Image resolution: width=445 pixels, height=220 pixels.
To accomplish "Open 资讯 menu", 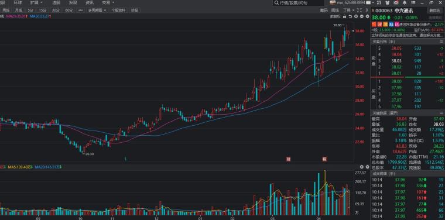I will [x=90, y=2].
